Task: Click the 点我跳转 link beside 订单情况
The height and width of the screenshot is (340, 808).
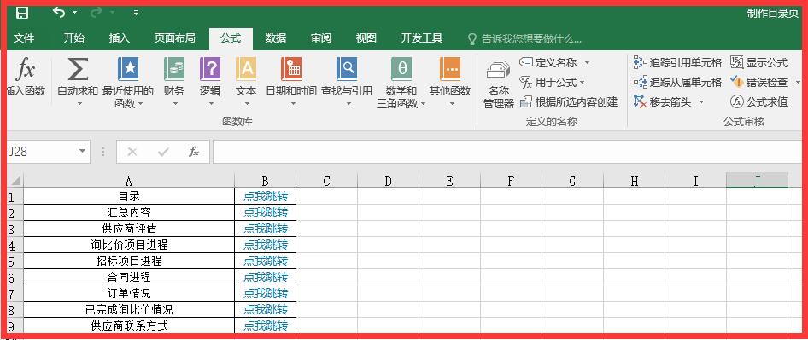Action: click(266, 293)
